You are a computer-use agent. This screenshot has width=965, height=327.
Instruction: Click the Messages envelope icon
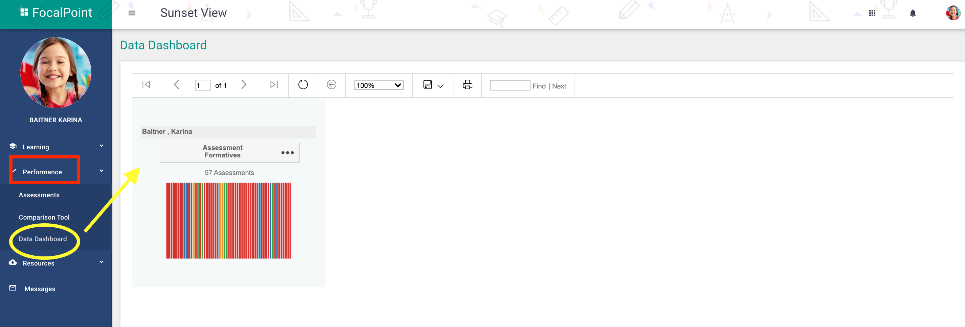pos(13,288)
